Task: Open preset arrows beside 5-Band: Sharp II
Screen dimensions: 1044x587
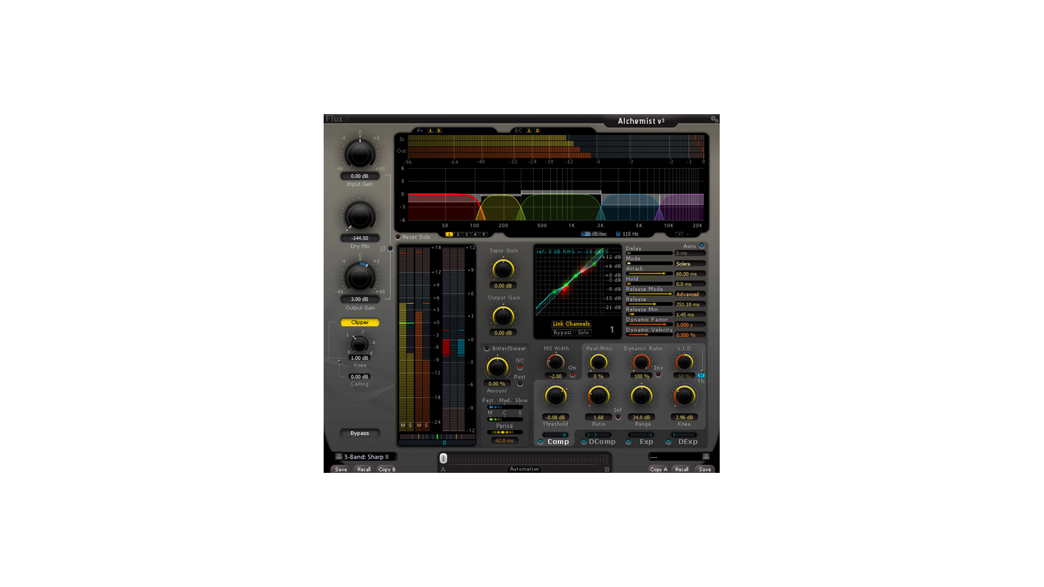Action: click(x=339, y=457)
